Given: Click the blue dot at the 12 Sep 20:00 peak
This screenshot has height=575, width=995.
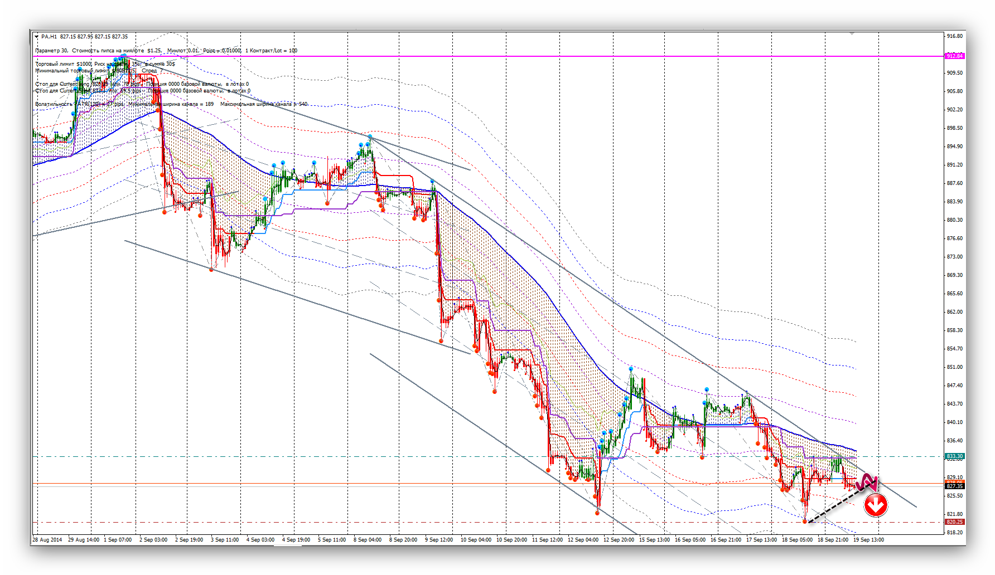Looking at the screenshot, I should point(631,369).
